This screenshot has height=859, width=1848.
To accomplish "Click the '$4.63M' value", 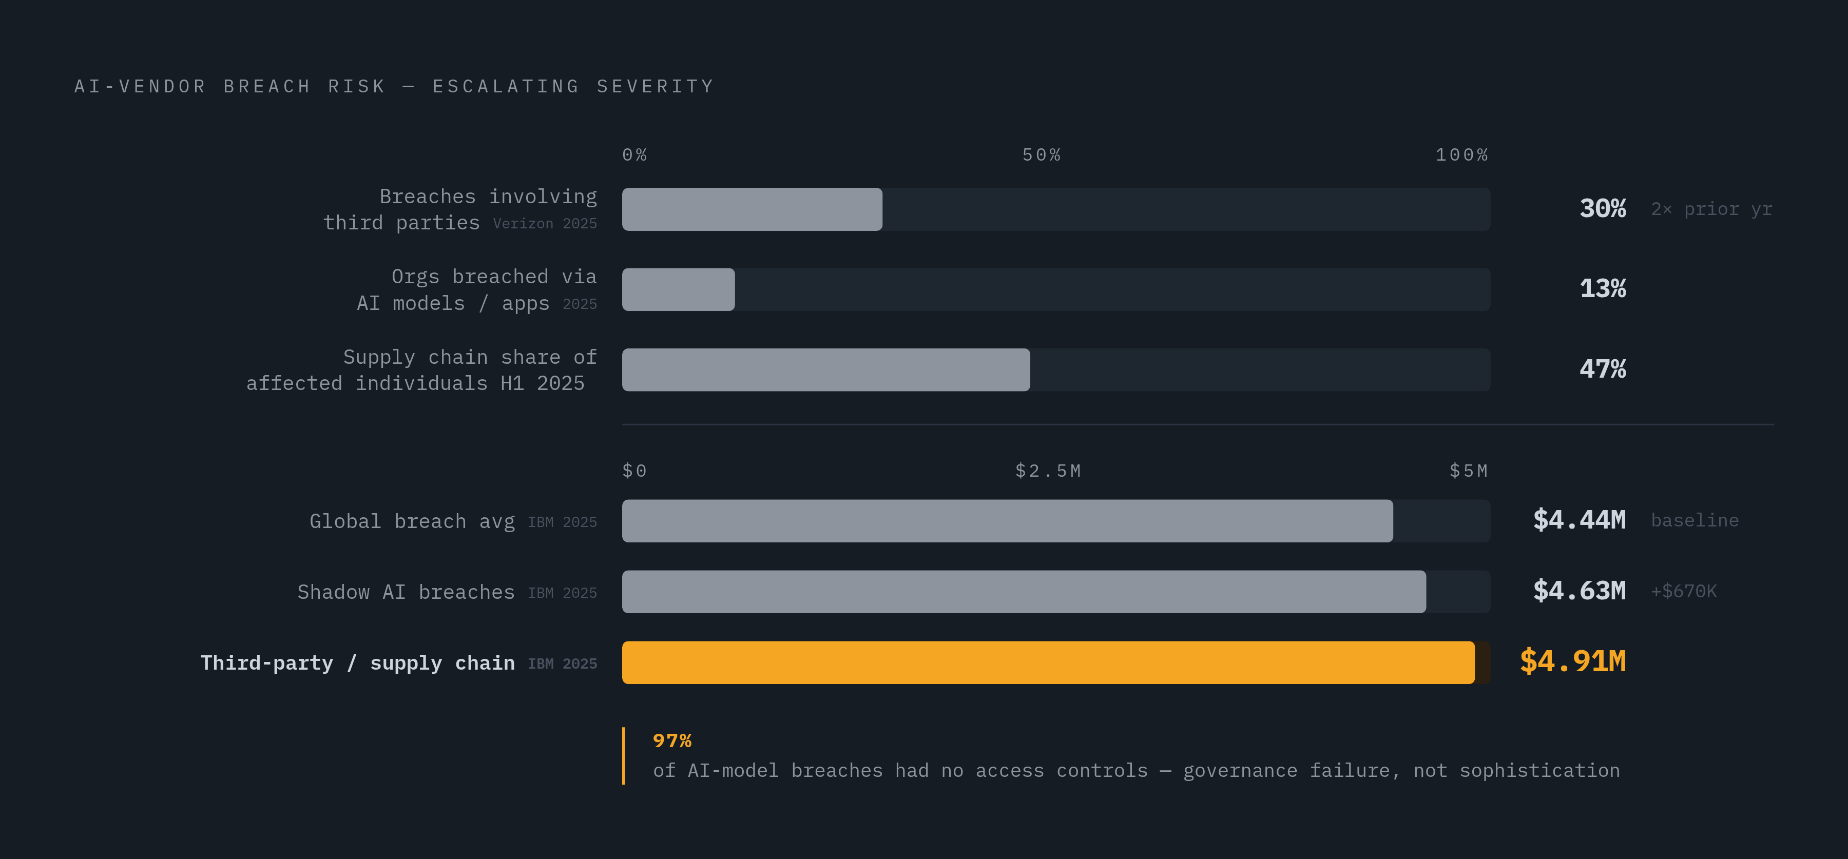I will pyautogui.click(x=1579, y=591).
